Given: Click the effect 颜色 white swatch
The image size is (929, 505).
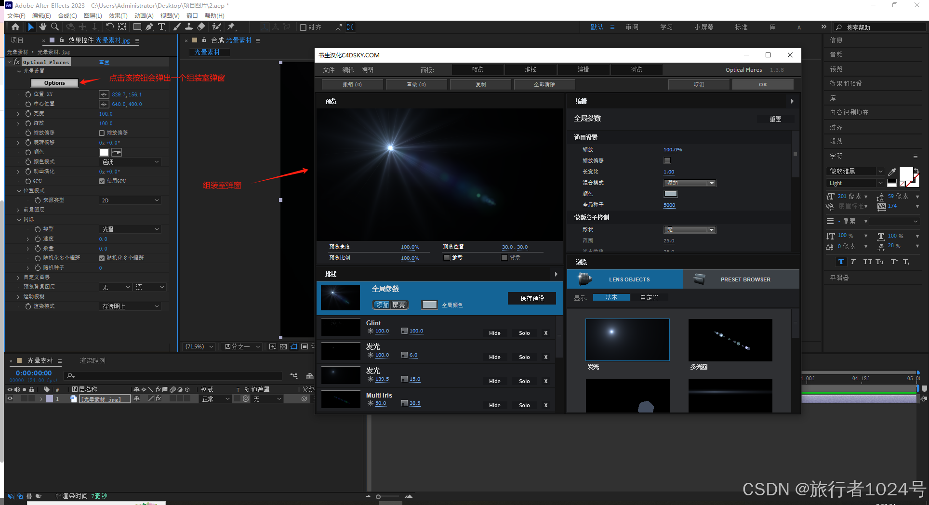Looking at the screenshot, I should pyautogui.click(x=104, y=152).
